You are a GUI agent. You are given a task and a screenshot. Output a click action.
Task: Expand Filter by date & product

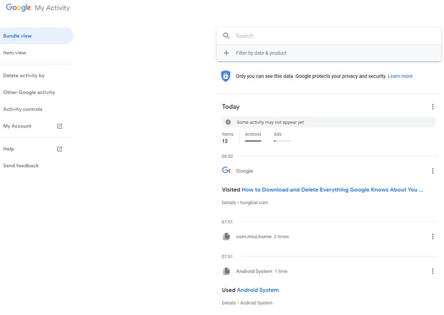329,53
